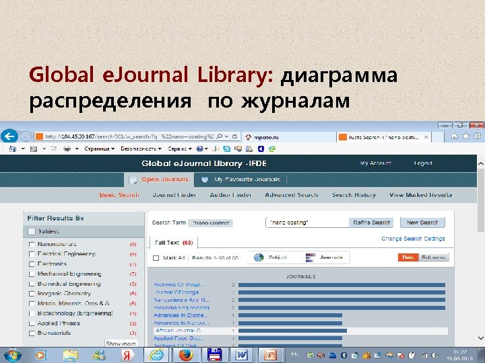
Task: Sort results by Date button
Action: tap(408, 257)
